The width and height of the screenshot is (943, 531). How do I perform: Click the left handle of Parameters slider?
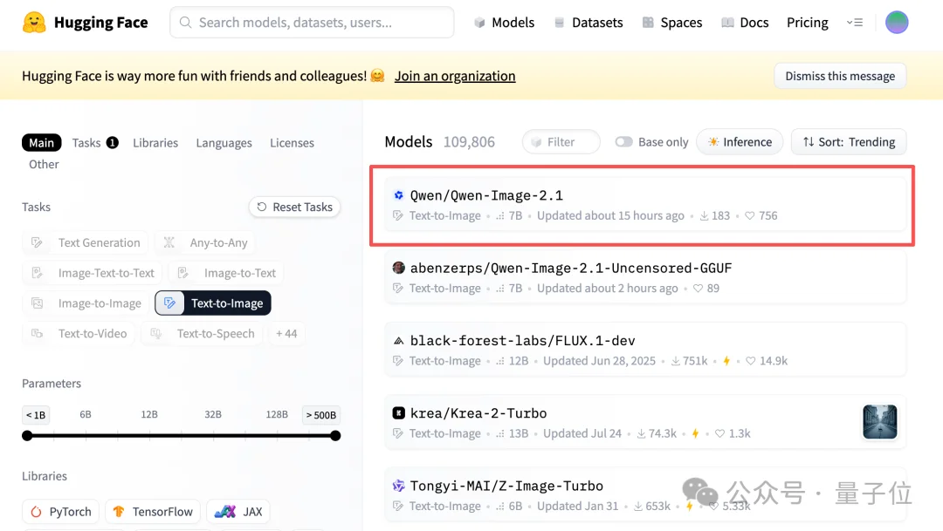27,435
